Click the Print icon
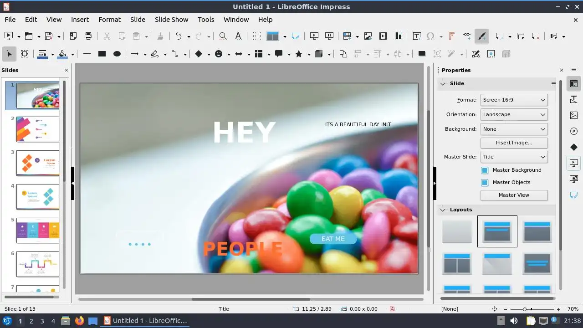This screenshot has width=583, height=328. coord(88,36)
